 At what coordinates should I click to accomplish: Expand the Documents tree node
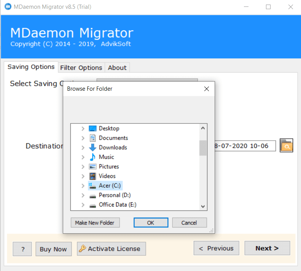83,138
